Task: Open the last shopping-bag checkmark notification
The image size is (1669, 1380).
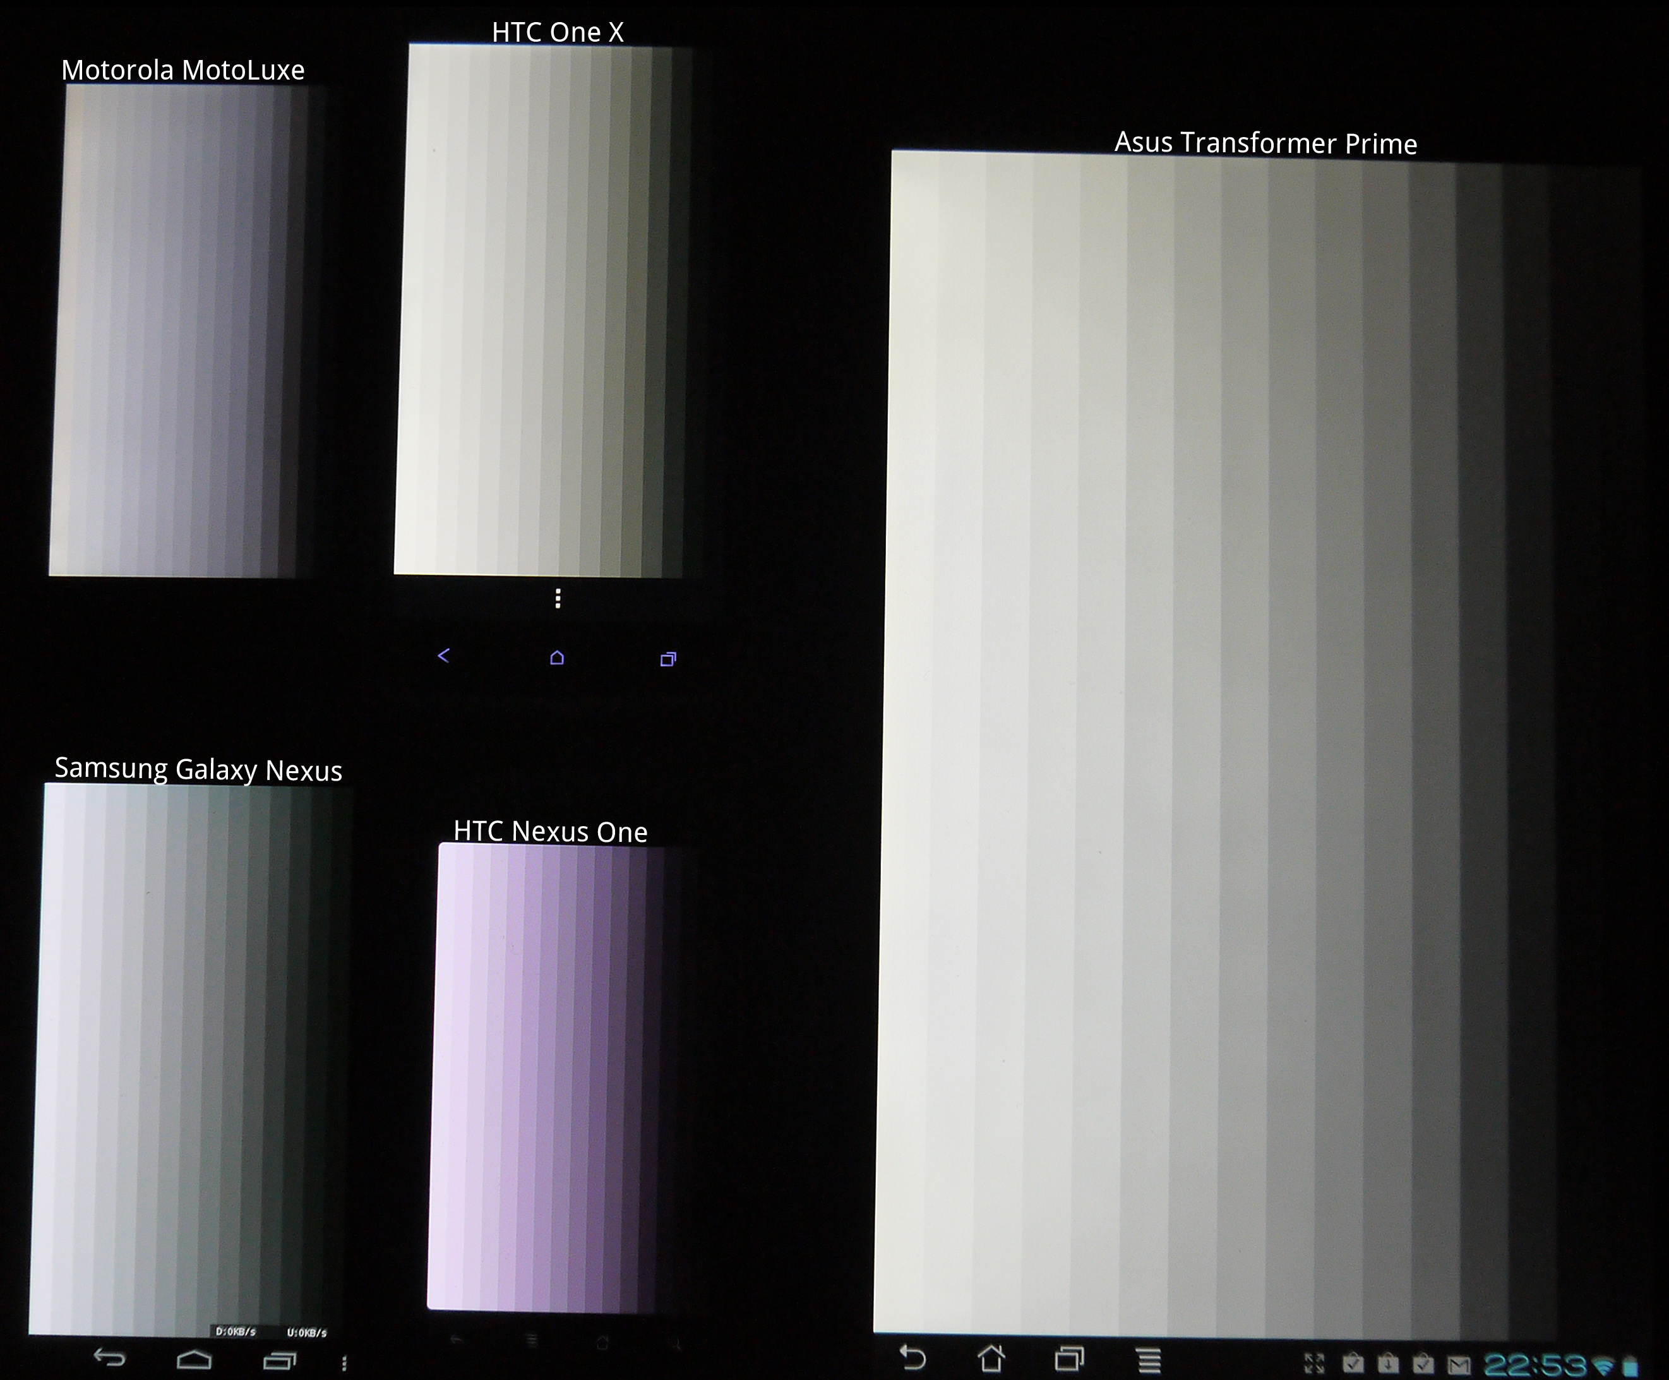Action: coord(1423,1364)
